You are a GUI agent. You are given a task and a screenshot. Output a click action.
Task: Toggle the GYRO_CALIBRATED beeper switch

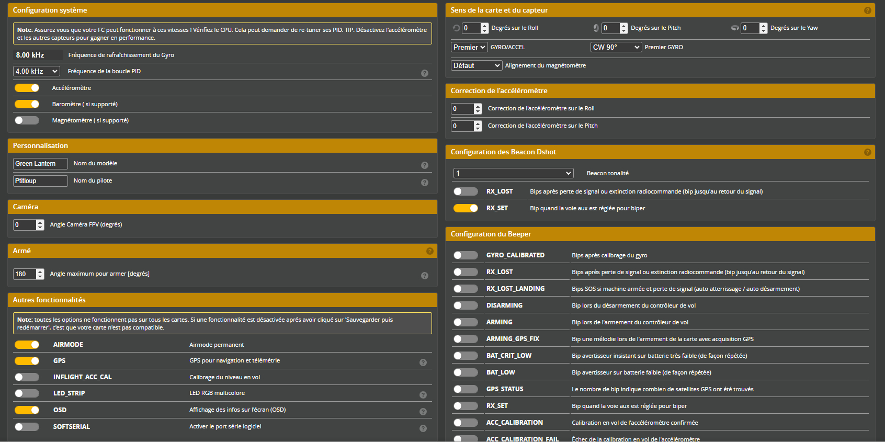point(466,255)
